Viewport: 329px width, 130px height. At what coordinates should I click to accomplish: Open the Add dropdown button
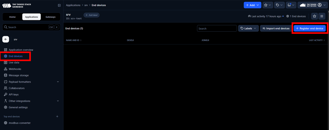pos(252,5)
